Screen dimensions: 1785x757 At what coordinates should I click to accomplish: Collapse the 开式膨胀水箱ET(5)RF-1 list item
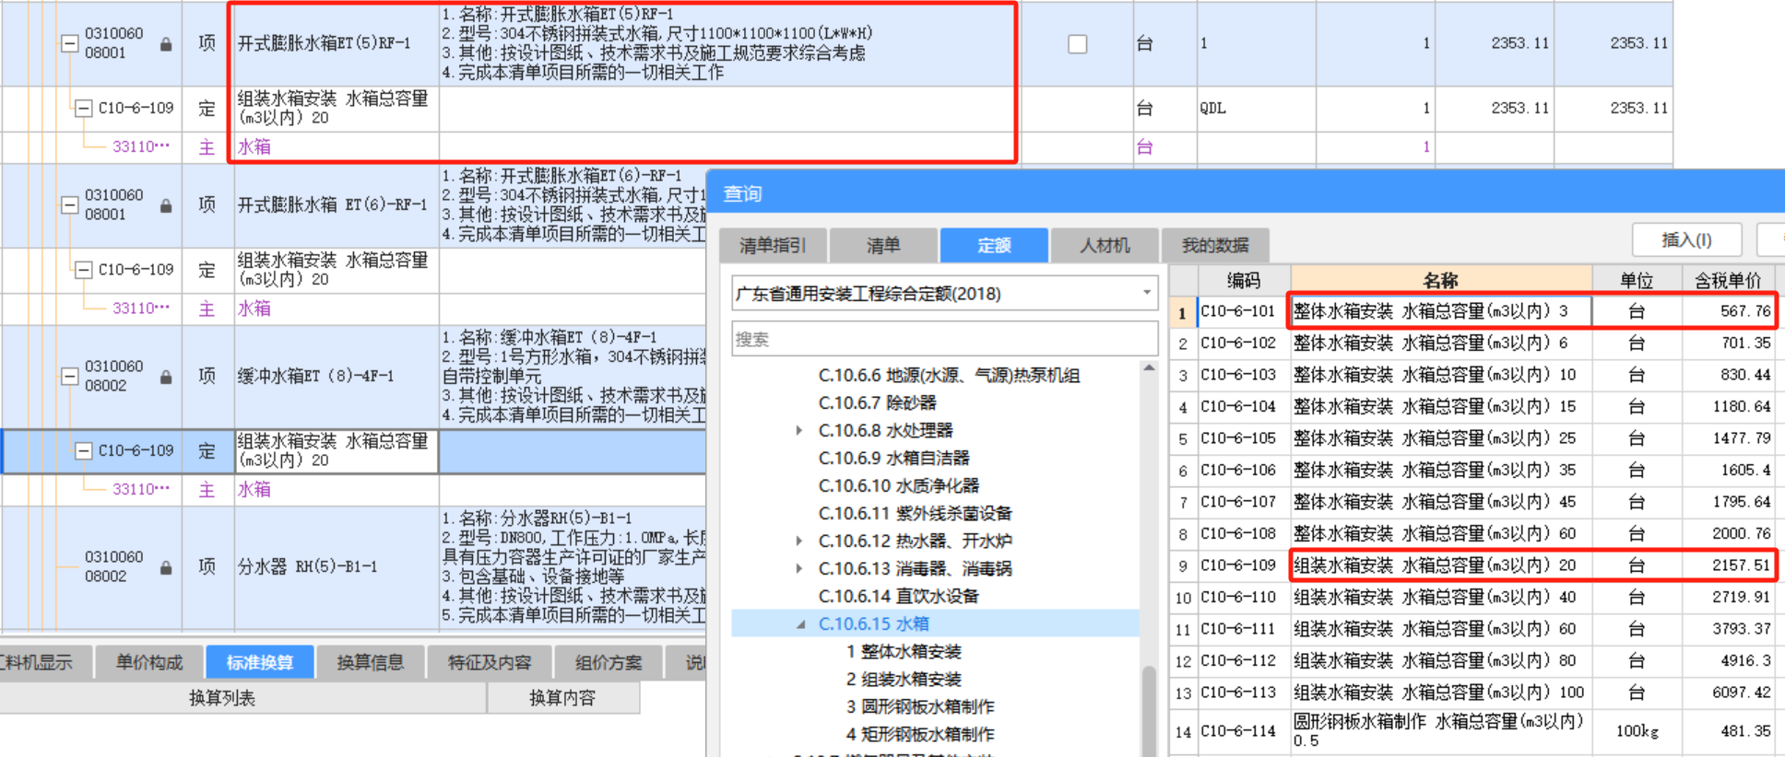click(69, 43)
